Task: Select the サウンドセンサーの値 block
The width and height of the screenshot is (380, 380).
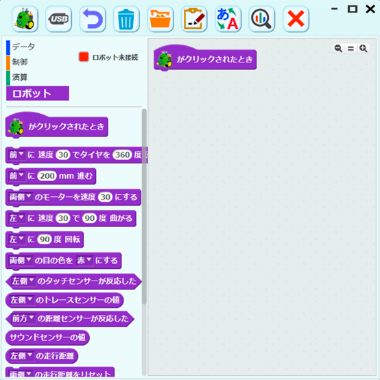Action: [x=47, y=337]
